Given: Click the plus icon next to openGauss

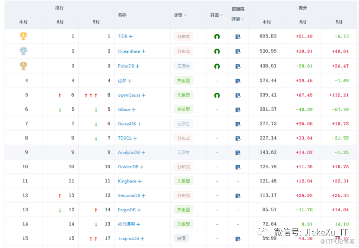Looking at the screenshot, I should (x=143, y=95).
